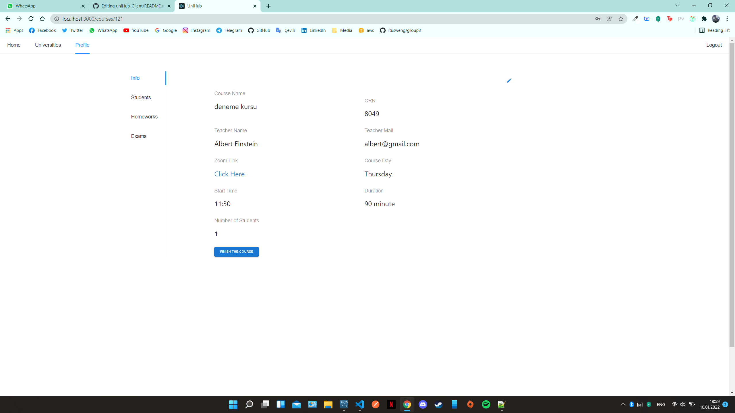Viewport: 735px width, 413px height.
Task: Expand the system tray hidden icons
Action: tap(623, 404)
